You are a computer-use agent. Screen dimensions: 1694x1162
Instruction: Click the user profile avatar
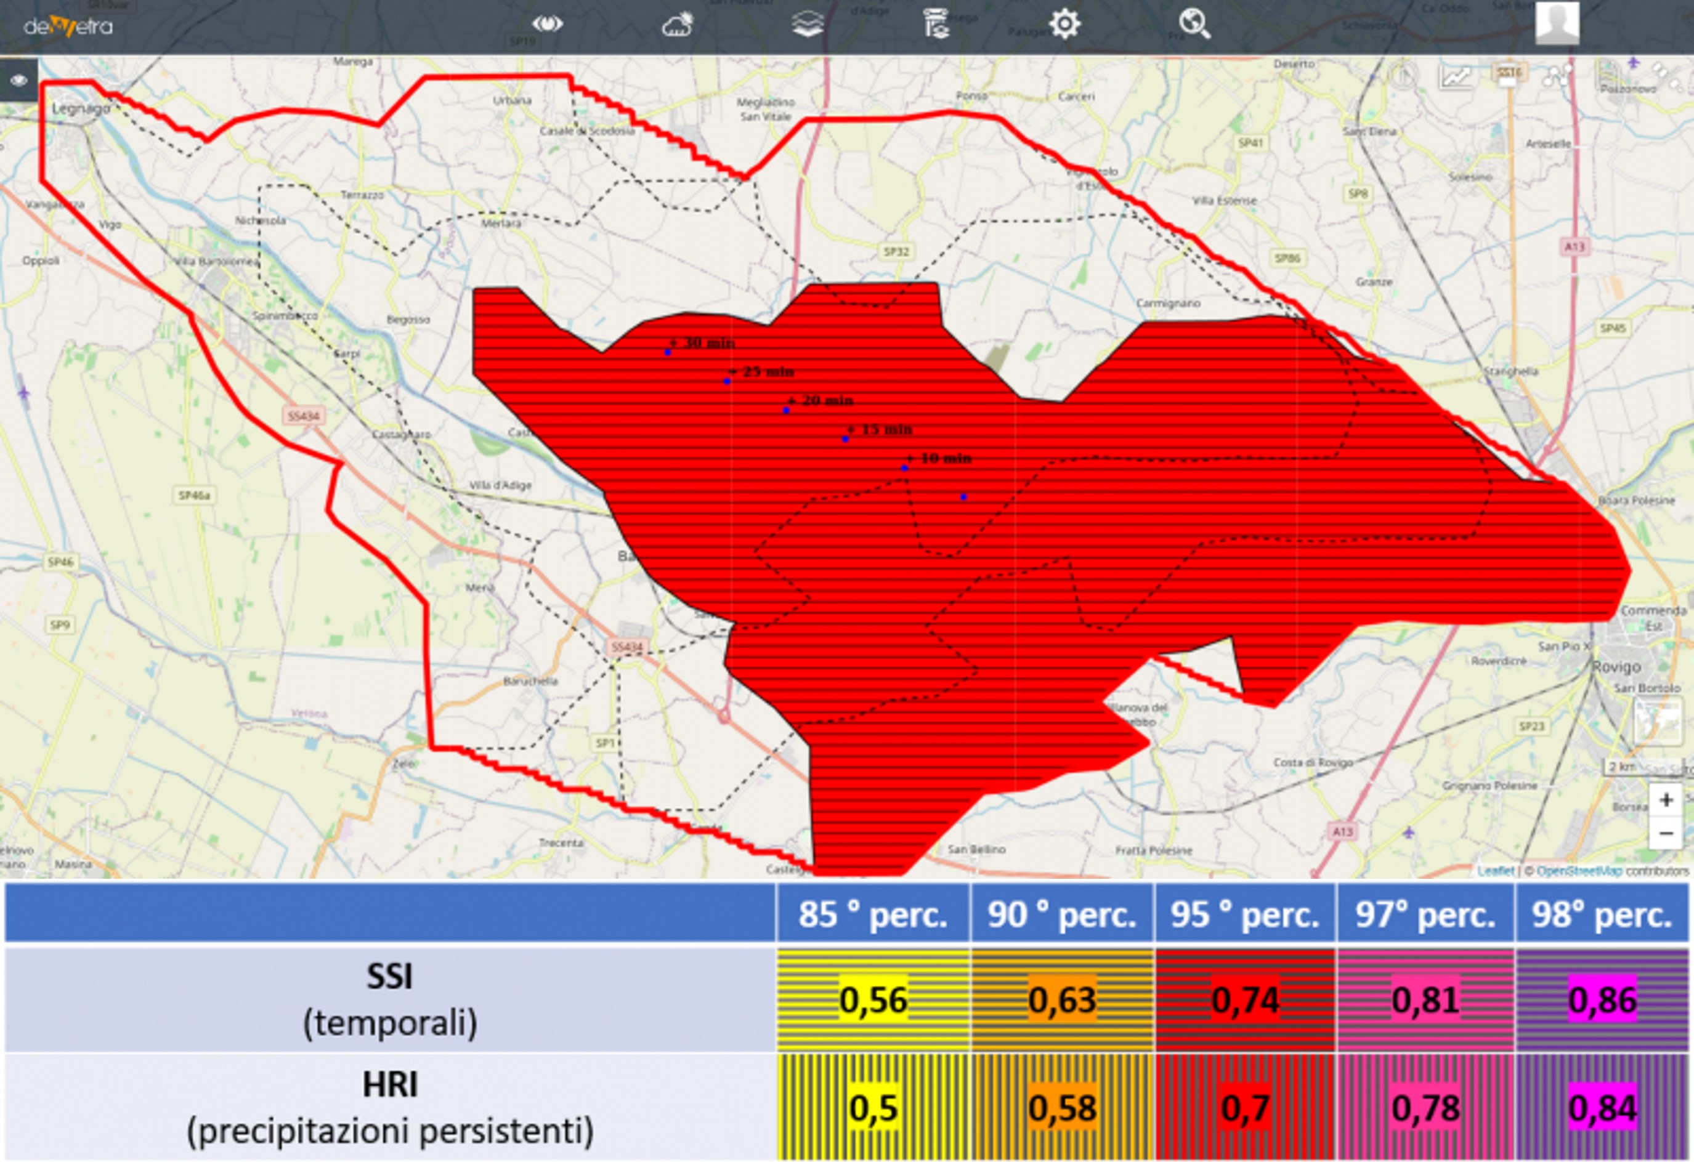point(1557,23)
